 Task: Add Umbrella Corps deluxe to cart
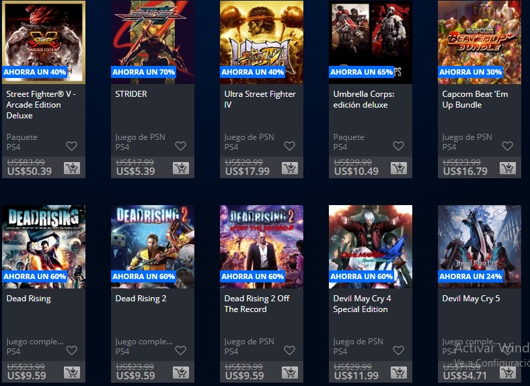[x=399, y=168]
